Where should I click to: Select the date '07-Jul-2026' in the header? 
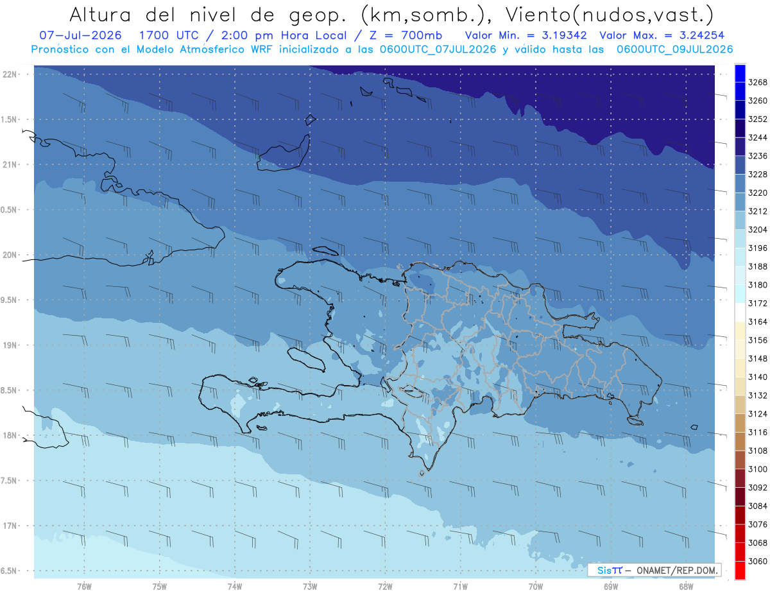[80, 35]
